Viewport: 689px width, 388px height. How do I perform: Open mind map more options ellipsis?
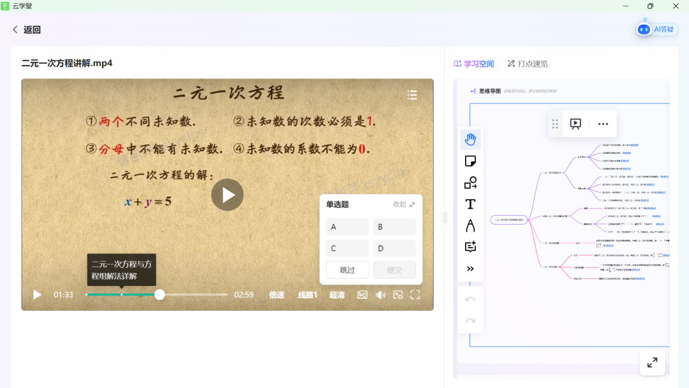603,124
